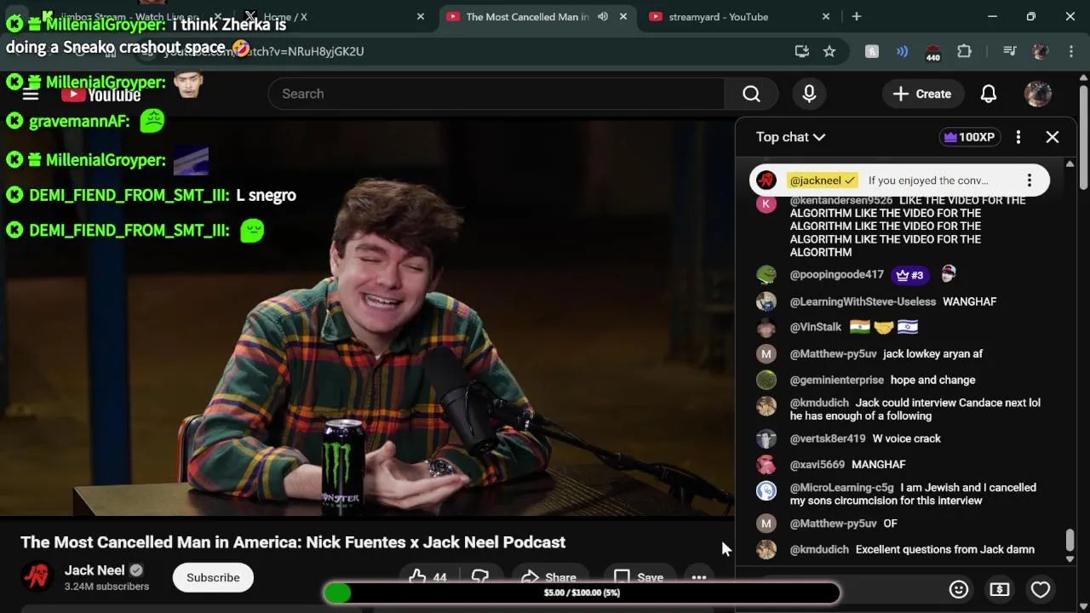
Task: Click the Share button
Action: 548,577
